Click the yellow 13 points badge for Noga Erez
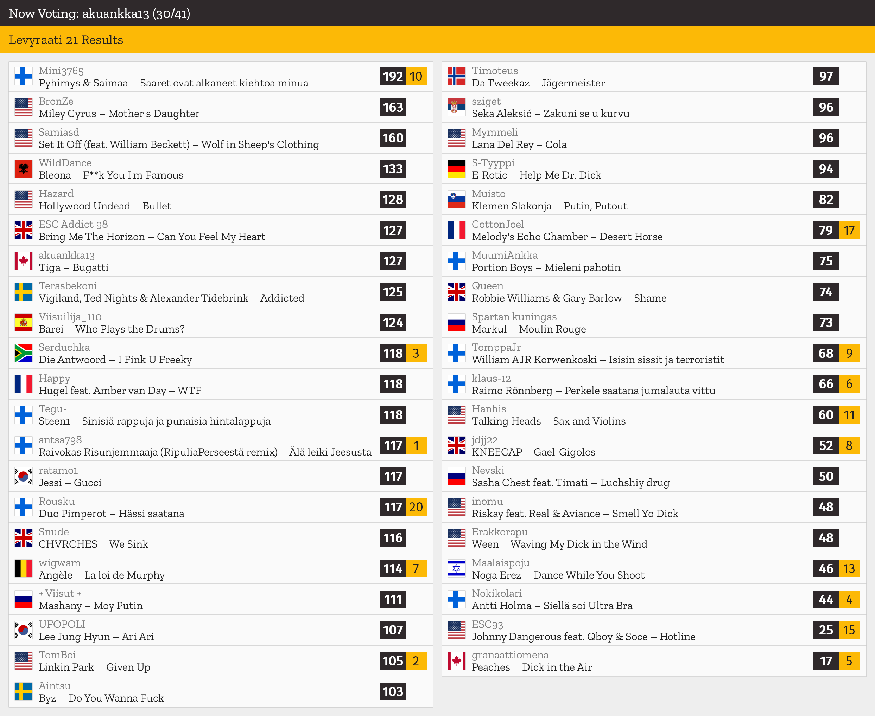The height and width of the screenshot is (716, 875). coord(849,568)
